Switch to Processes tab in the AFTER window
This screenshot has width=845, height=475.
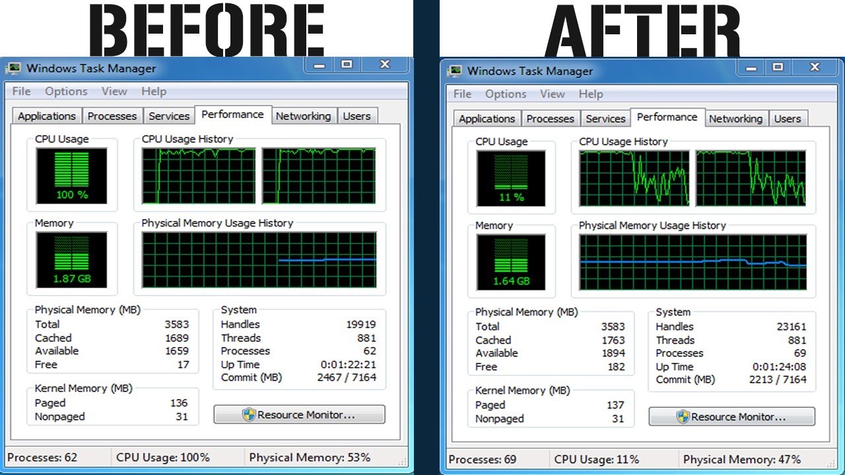click(551, 119)
